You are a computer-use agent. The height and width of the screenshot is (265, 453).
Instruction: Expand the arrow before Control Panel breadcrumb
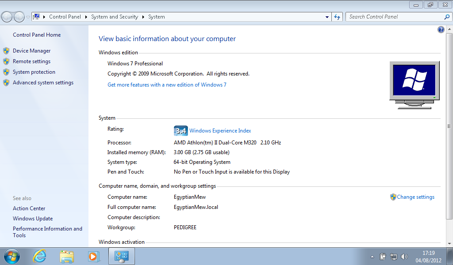[x=44, y=17]
